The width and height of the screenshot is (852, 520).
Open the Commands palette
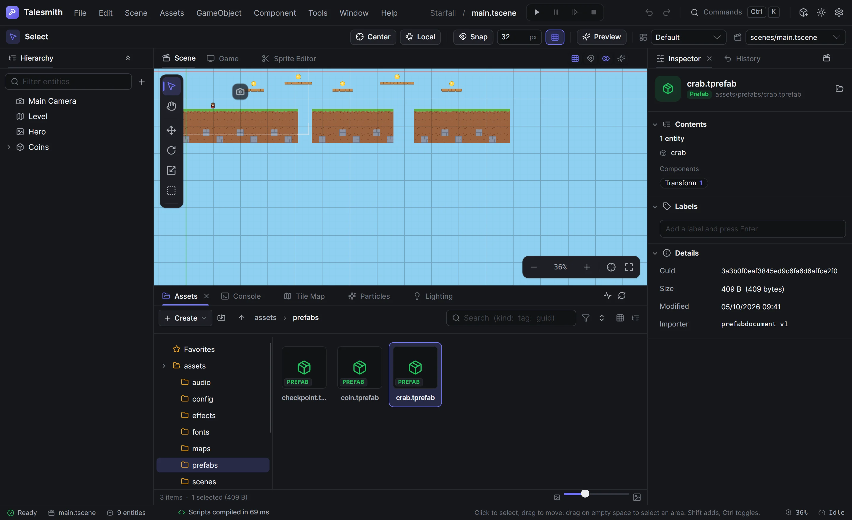point(735,12)
